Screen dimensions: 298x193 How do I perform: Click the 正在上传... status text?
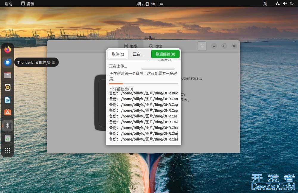tap(118, 66)
